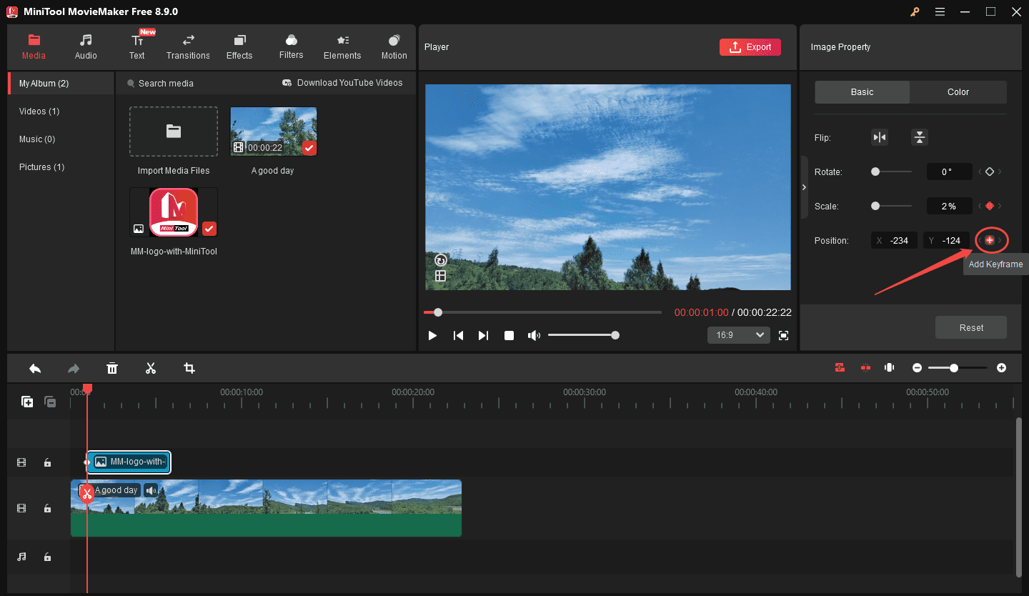Toggle the lock on the MM-logo overlay track

point(47,462)
